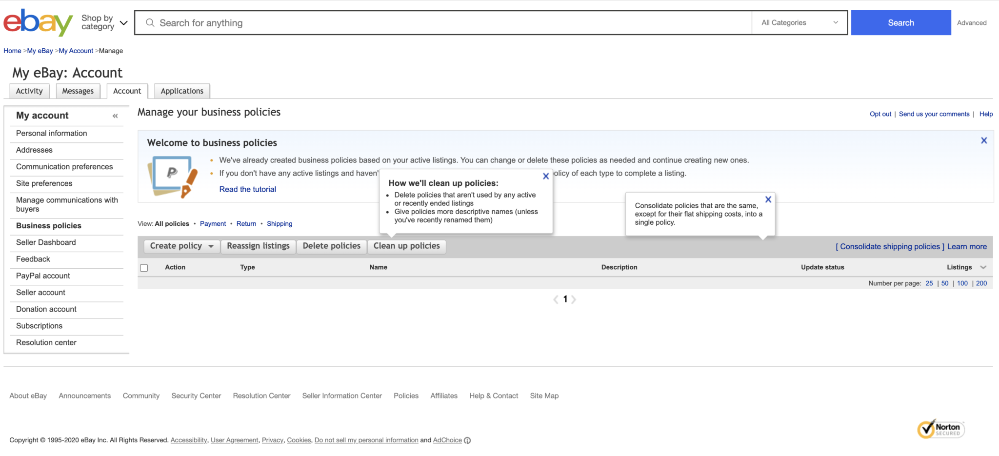Dismiss the clean up policies tooltip

pyautogui.click(x=546, y=177)
